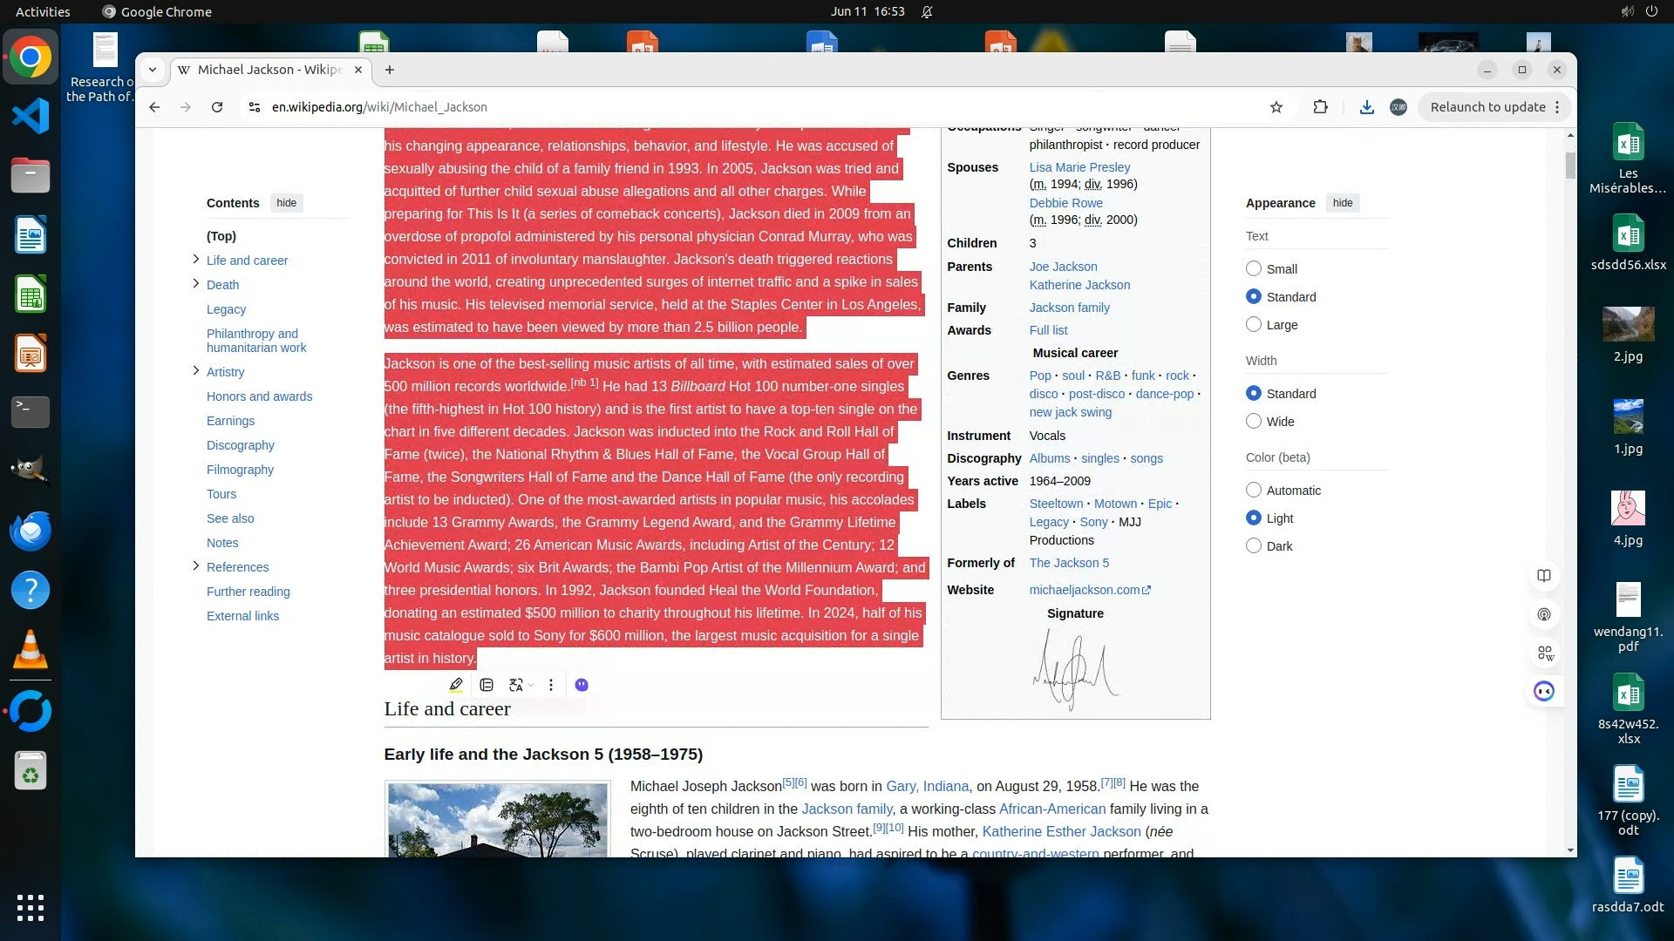This screenshot has height=941, width=1674.
Task: Click the page vertical scrollbar thumb
Action: click(1570, 166)
